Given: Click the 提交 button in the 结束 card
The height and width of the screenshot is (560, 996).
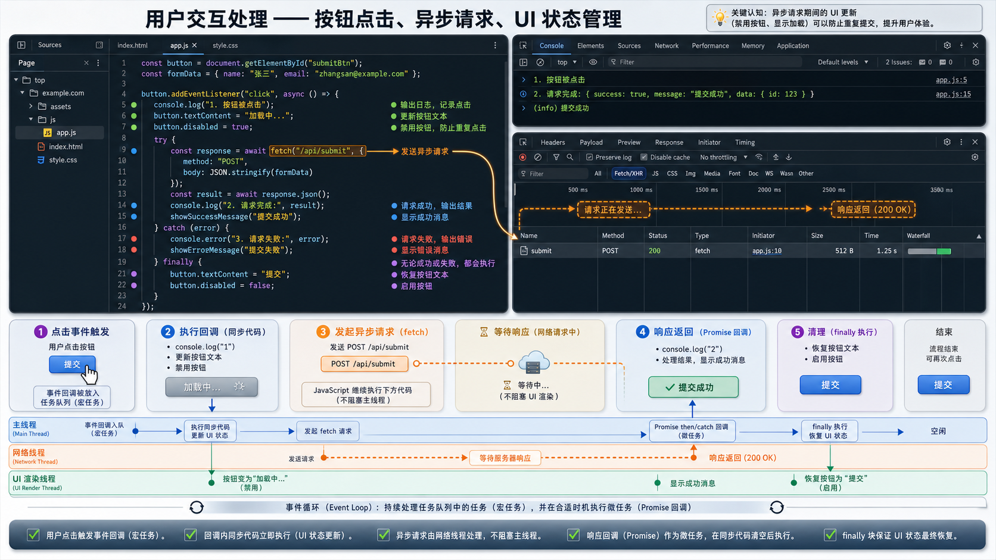Looking at the screenshot, I should coord(943,384).
